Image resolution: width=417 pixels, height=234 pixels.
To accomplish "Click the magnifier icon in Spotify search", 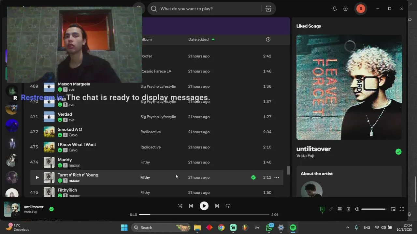I will click(x=154, y=9).
